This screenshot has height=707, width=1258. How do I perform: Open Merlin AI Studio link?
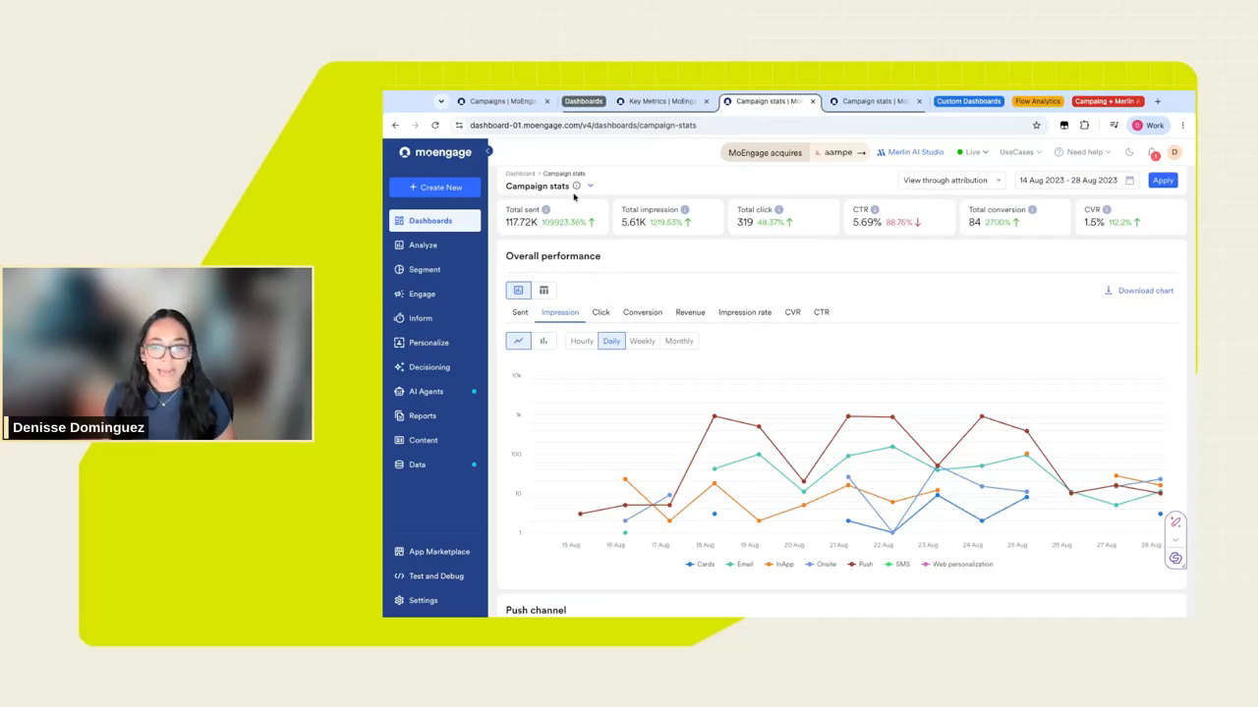[910, 152]
